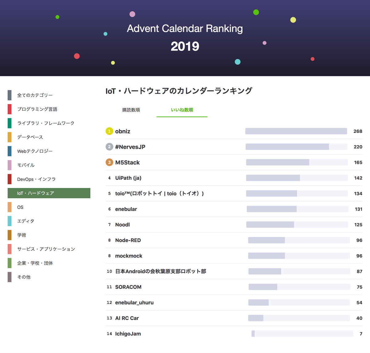Open サービス・アプリケーション category

tap(46, 249)
